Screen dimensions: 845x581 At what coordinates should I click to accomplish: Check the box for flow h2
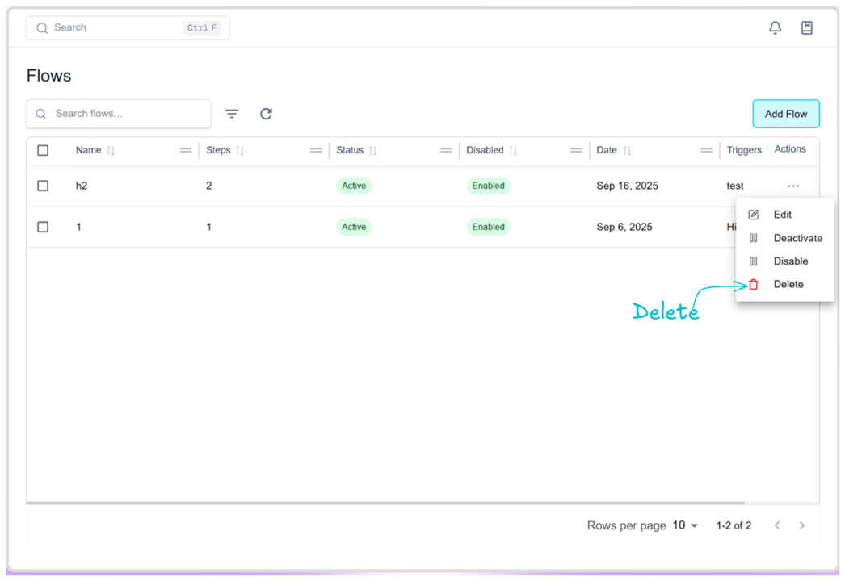43,186
